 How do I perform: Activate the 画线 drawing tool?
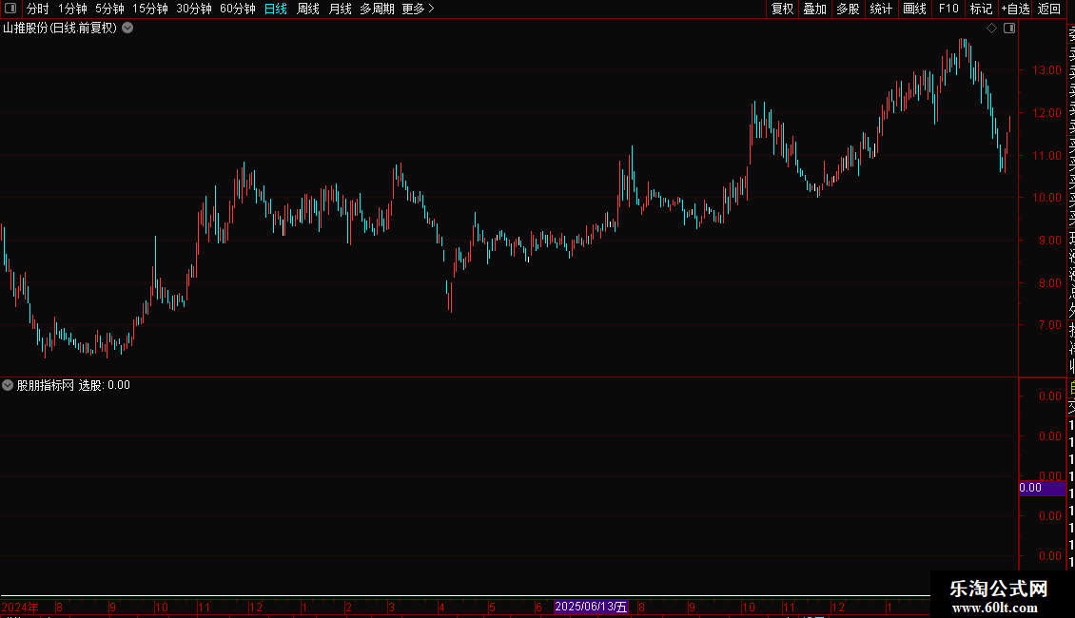pyautogui.click(x=914, y=9)
